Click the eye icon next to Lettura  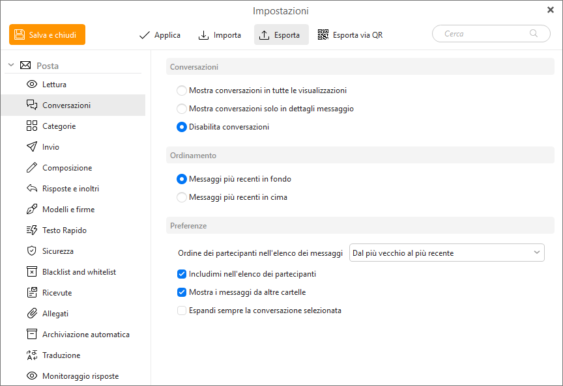pyautogui.click(x=31, y=85)
